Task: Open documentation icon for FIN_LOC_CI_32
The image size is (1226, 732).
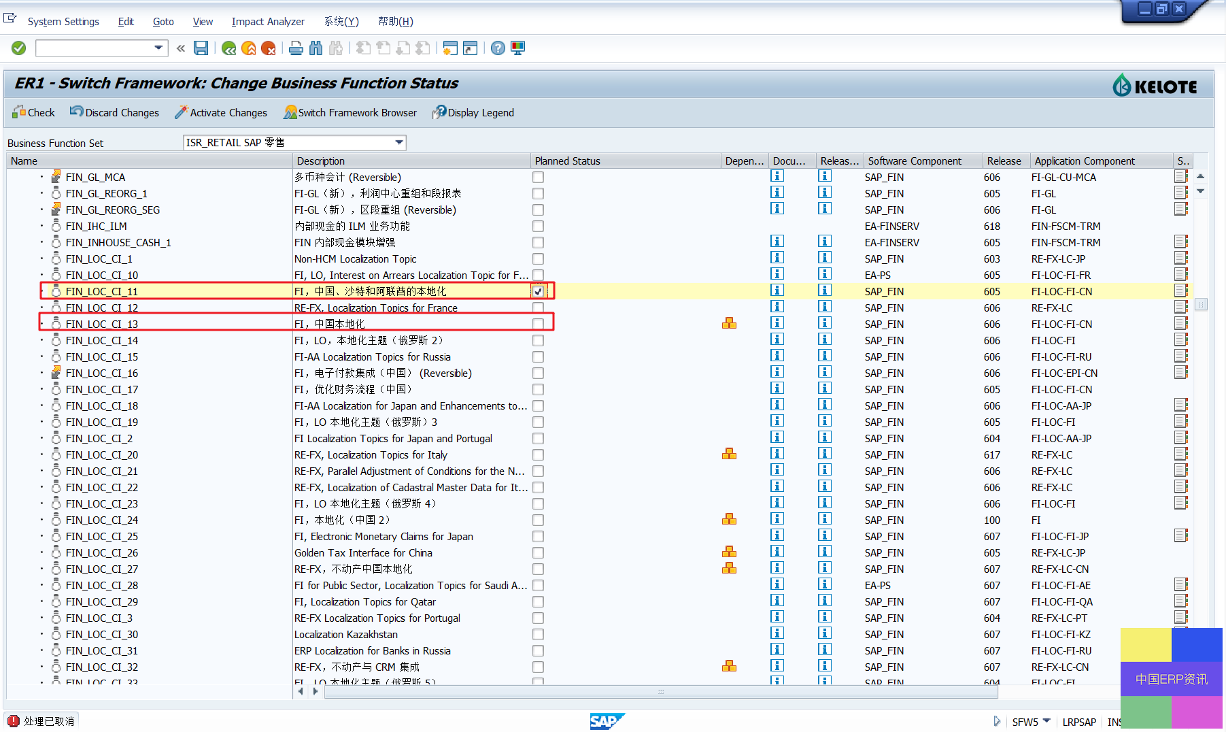Action: pos(777,666)
